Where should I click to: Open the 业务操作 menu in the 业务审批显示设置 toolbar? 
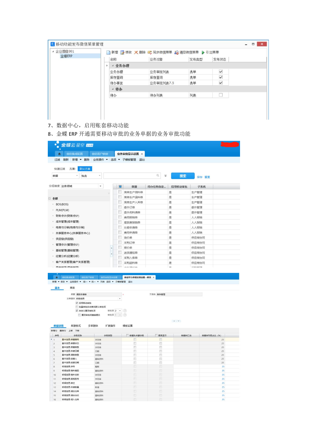tap(100, 159)
